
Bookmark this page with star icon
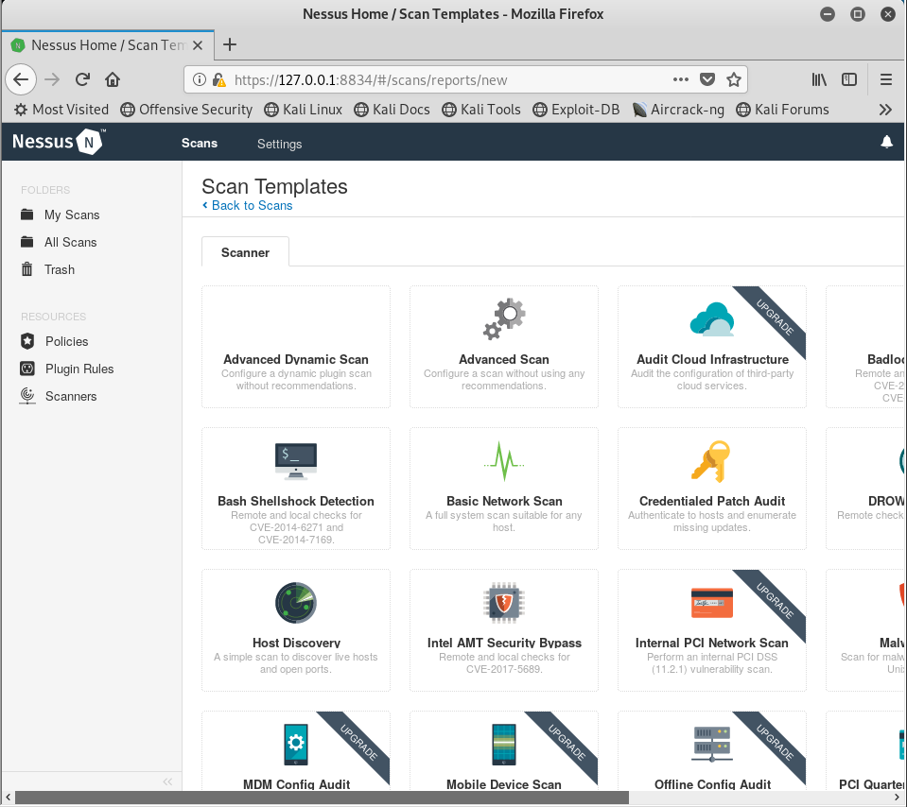pos(734,79)
